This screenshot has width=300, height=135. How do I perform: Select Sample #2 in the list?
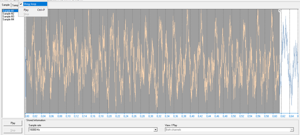8,14
